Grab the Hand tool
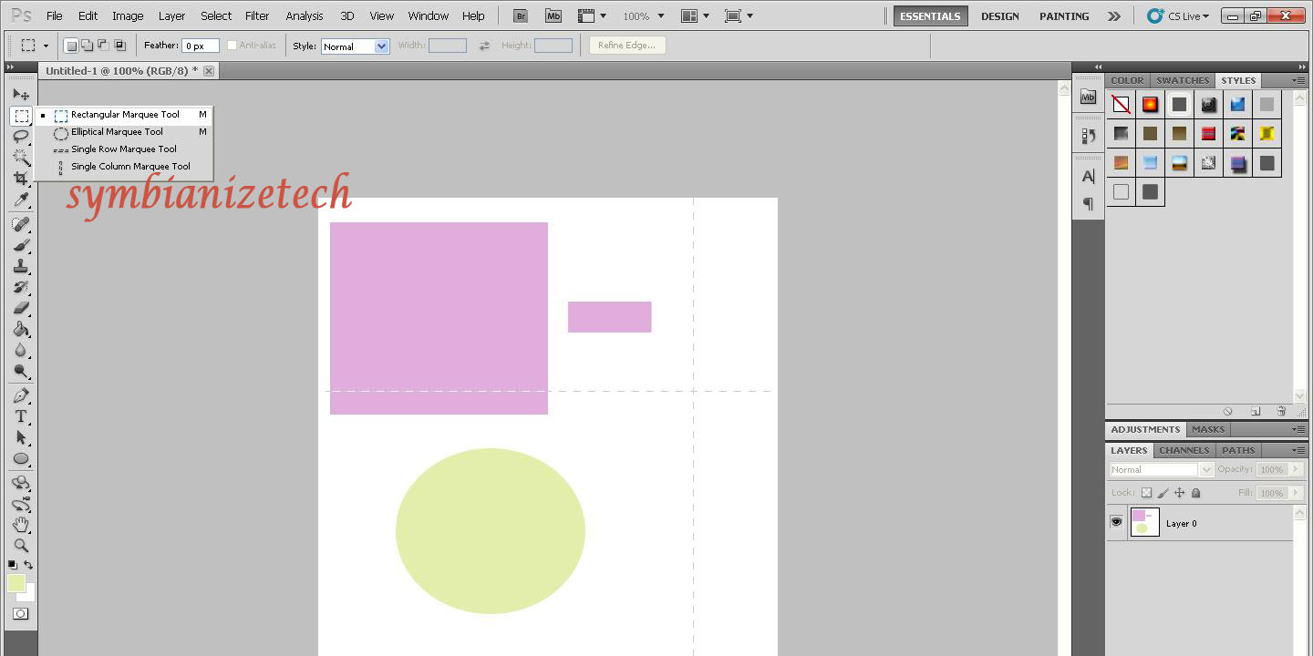Image resolution: width=1313 pixels, height=656 pixels. point(22,526)
